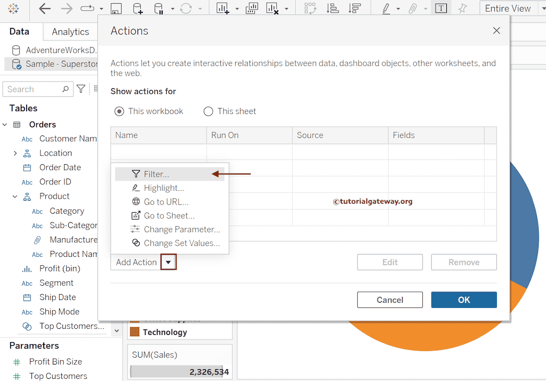Click the filter funnel beside Search
The width and height of the screenshot is (546, 381).
pos(81,89)
